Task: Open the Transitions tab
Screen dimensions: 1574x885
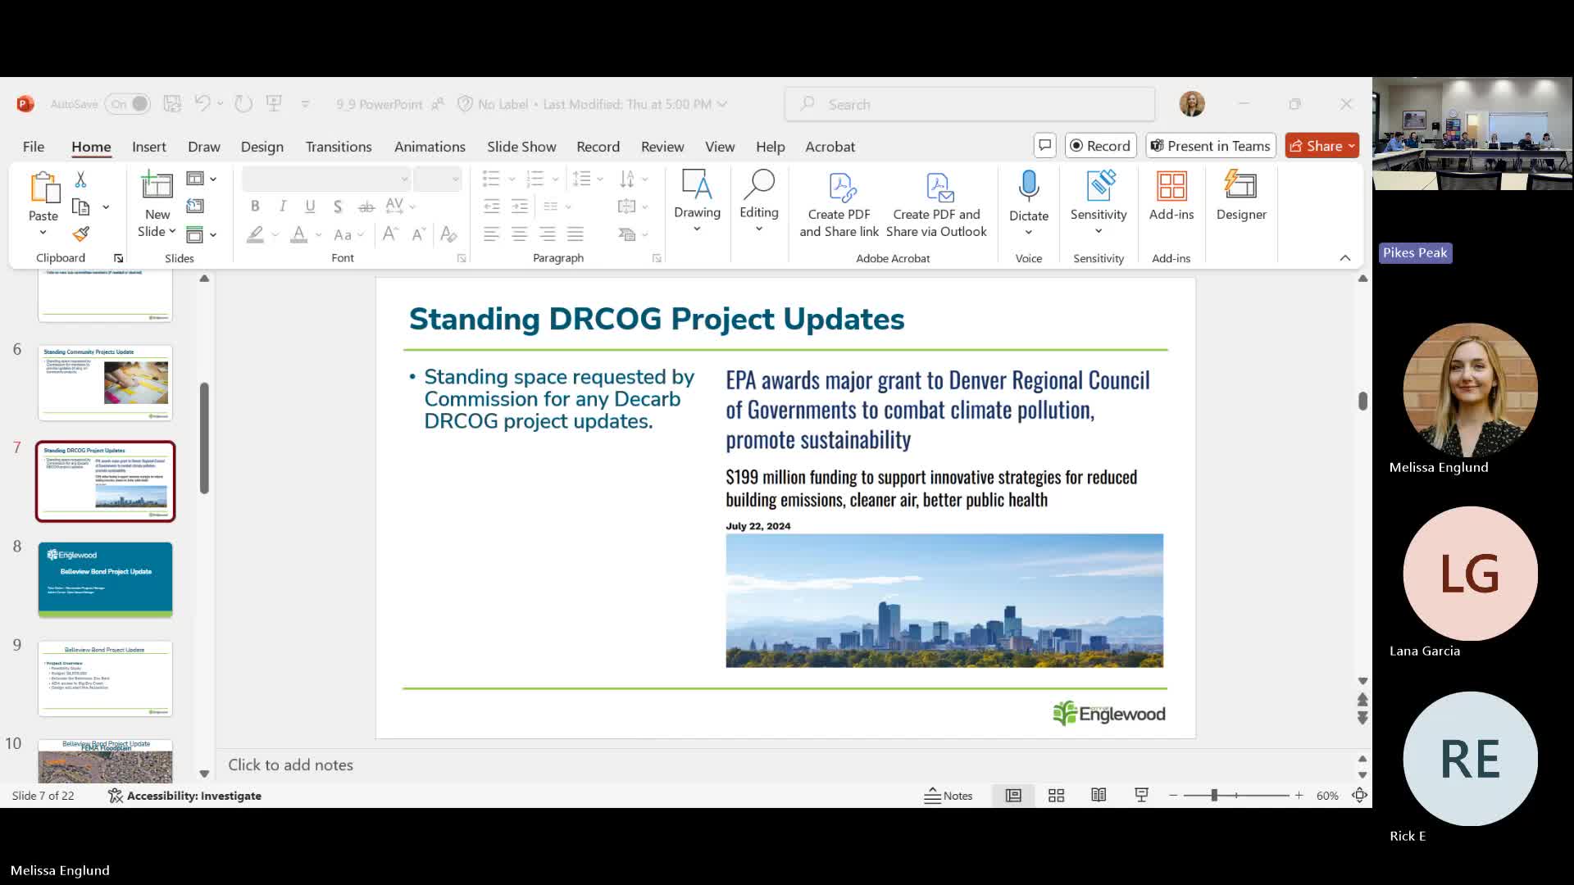Action: [338, 147]
